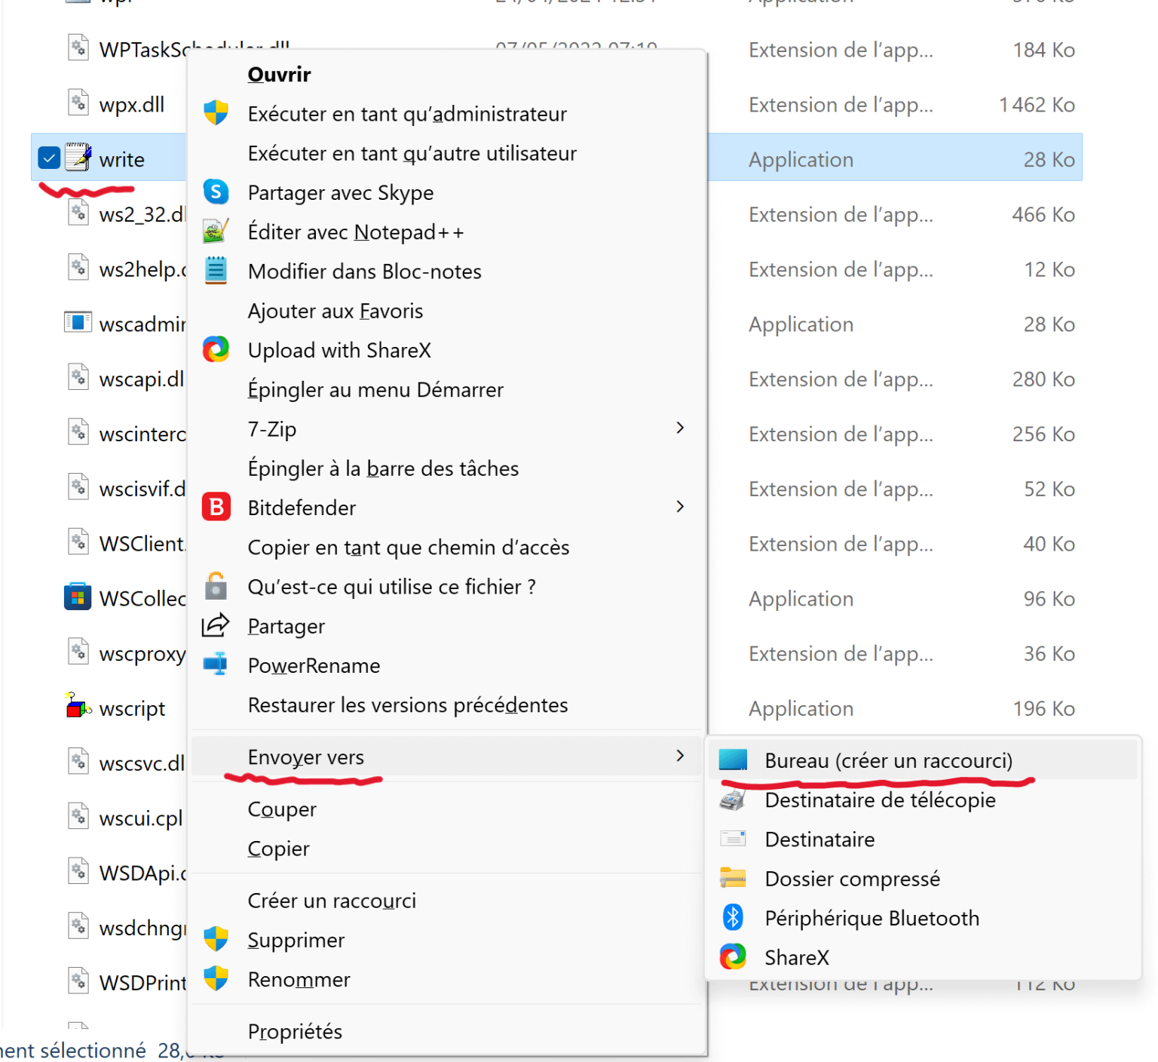Click the Bluetooth icon beside "Périphérique Bluetooth"
This screenshot has height=1062, width=1158.
click(x=732, y=917)
